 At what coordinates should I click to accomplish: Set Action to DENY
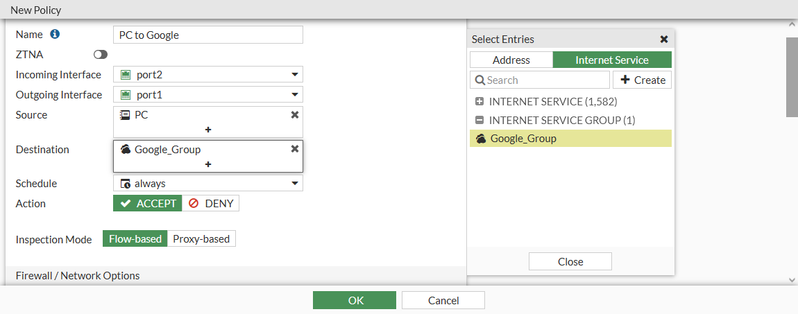point(211,203)
